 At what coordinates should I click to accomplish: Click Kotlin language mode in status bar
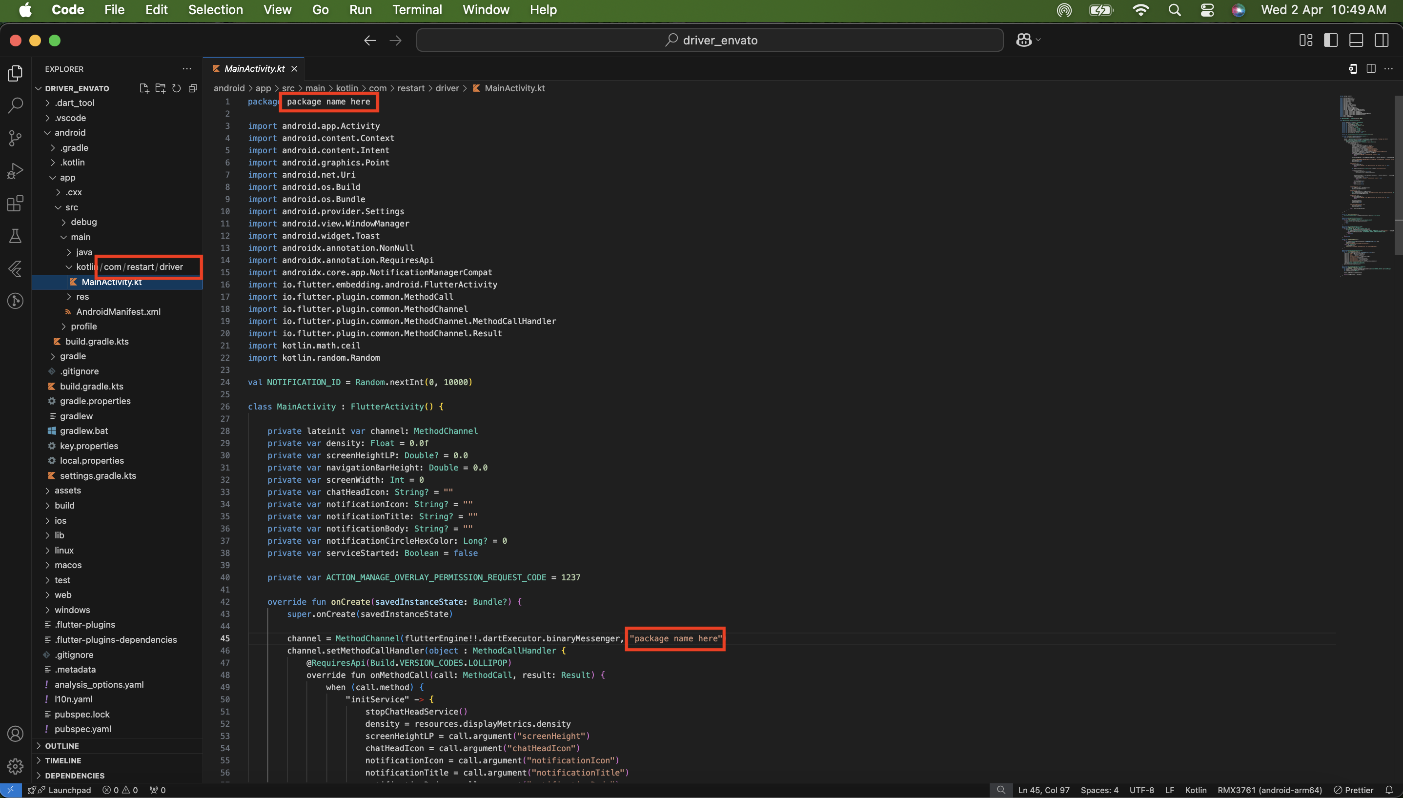coord(1196,790)
